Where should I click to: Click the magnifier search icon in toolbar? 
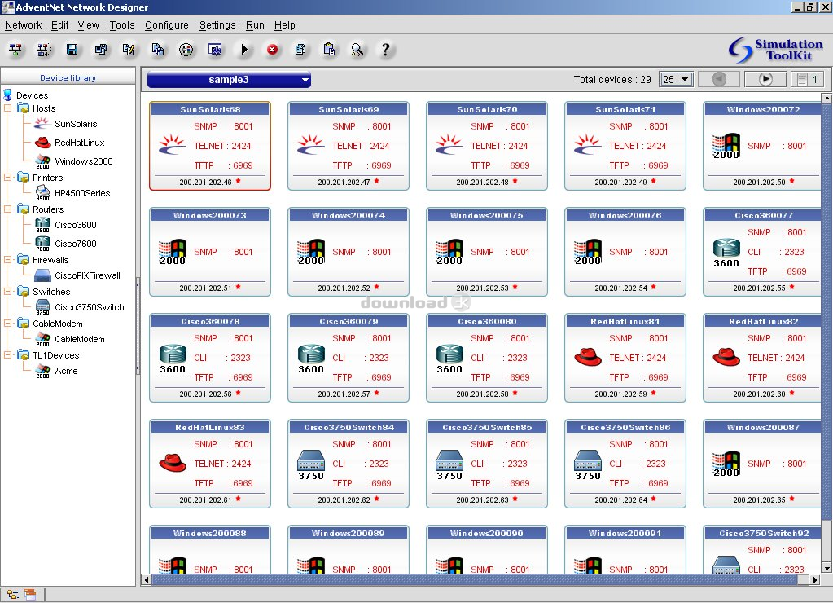point(357,50)
